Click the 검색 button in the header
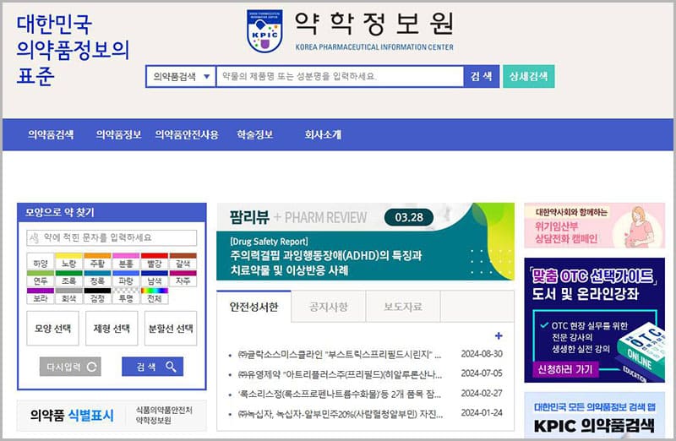This screenshot has width=676, height=441. click(481, 77)
